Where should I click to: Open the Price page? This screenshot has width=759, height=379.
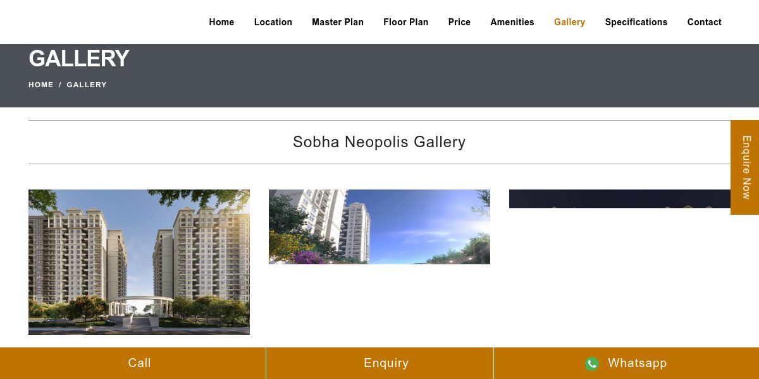(459, 22)
